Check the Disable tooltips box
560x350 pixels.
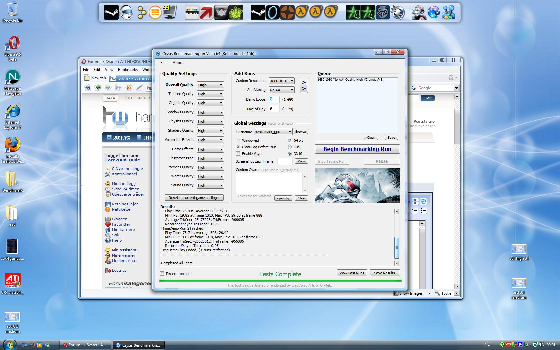[162, 274]
